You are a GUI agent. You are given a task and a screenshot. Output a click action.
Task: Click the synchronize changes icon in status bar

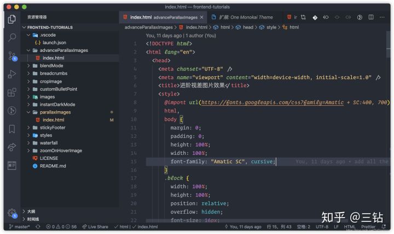click(38, 227)
